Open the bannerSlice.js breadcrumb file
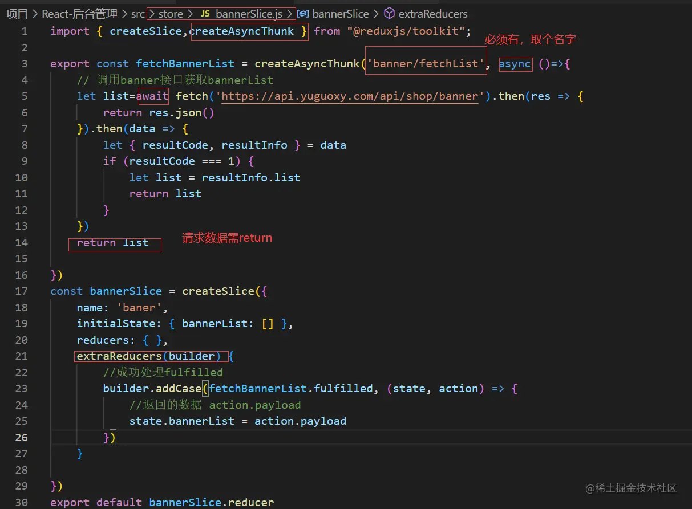The width and height of the screenshot is (692, 509). click(x=249, y=14)
